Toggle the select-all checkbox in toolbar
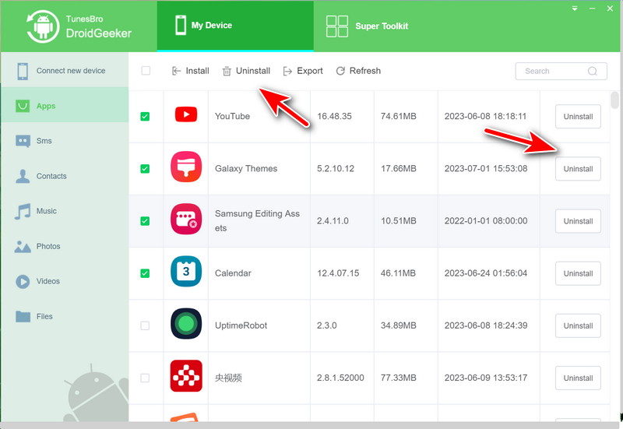The image size is (623, 429). pyautogui.click(x=146, y=71)
